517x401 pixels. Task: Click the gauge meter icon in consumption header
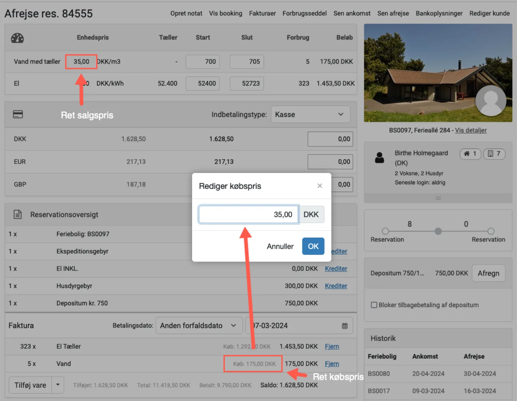coord(17,38)
